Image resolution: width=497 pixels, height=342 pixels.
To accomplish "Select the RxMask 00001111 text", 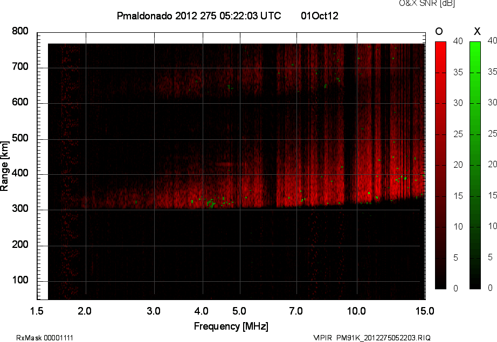I will pyautogui.click(x=45, y=338).
